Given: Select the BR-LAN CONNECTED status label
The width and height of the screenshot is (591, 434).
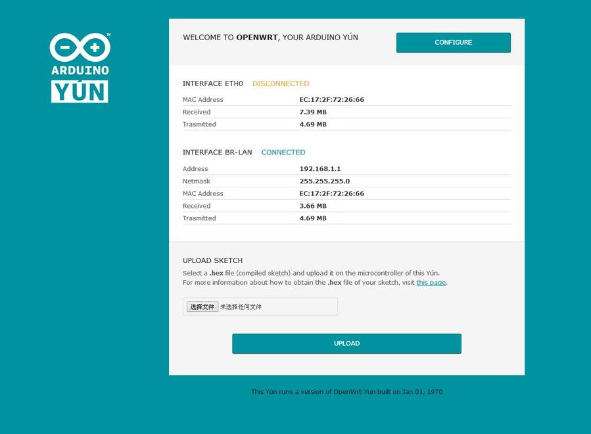Looking at the screenshot, I should (283, 153).
